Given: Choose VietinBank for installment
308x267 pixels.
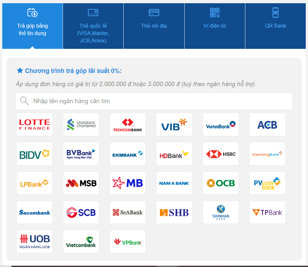Looking at the screenshot, I should (x=221, y=125).
